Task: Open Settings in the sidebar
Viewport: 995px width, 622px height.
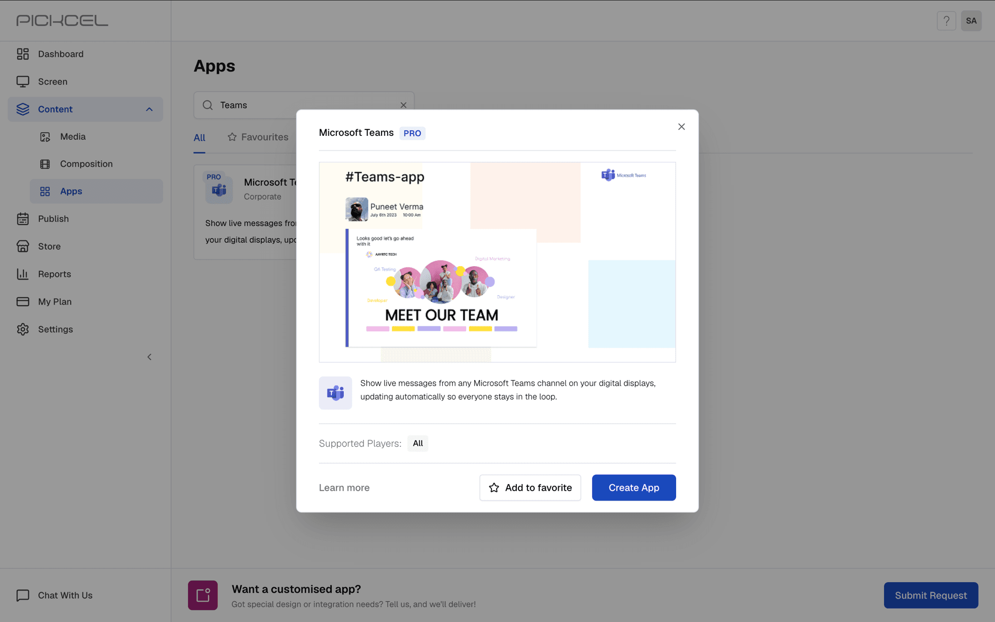Action: tap(86, 329)
